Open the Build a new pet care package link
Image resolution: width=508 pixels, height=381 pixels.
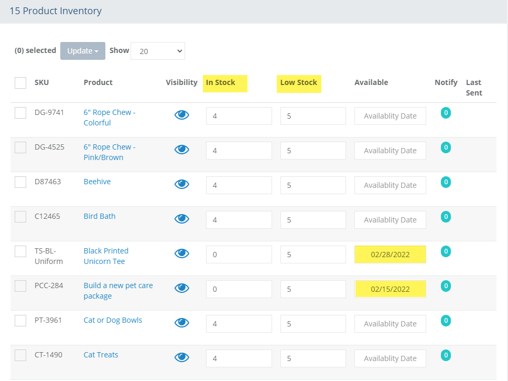[x=118, y=291]
